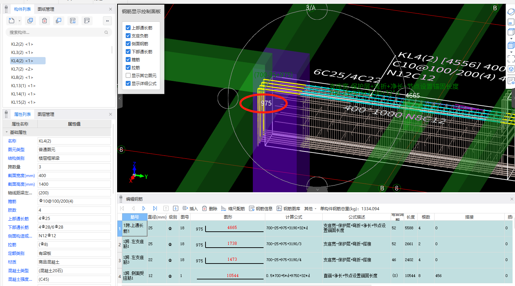The width and height of the screenshot is (515, 286).
Task: Click the wireframe cube view icon
Action: tap(511, 32)
